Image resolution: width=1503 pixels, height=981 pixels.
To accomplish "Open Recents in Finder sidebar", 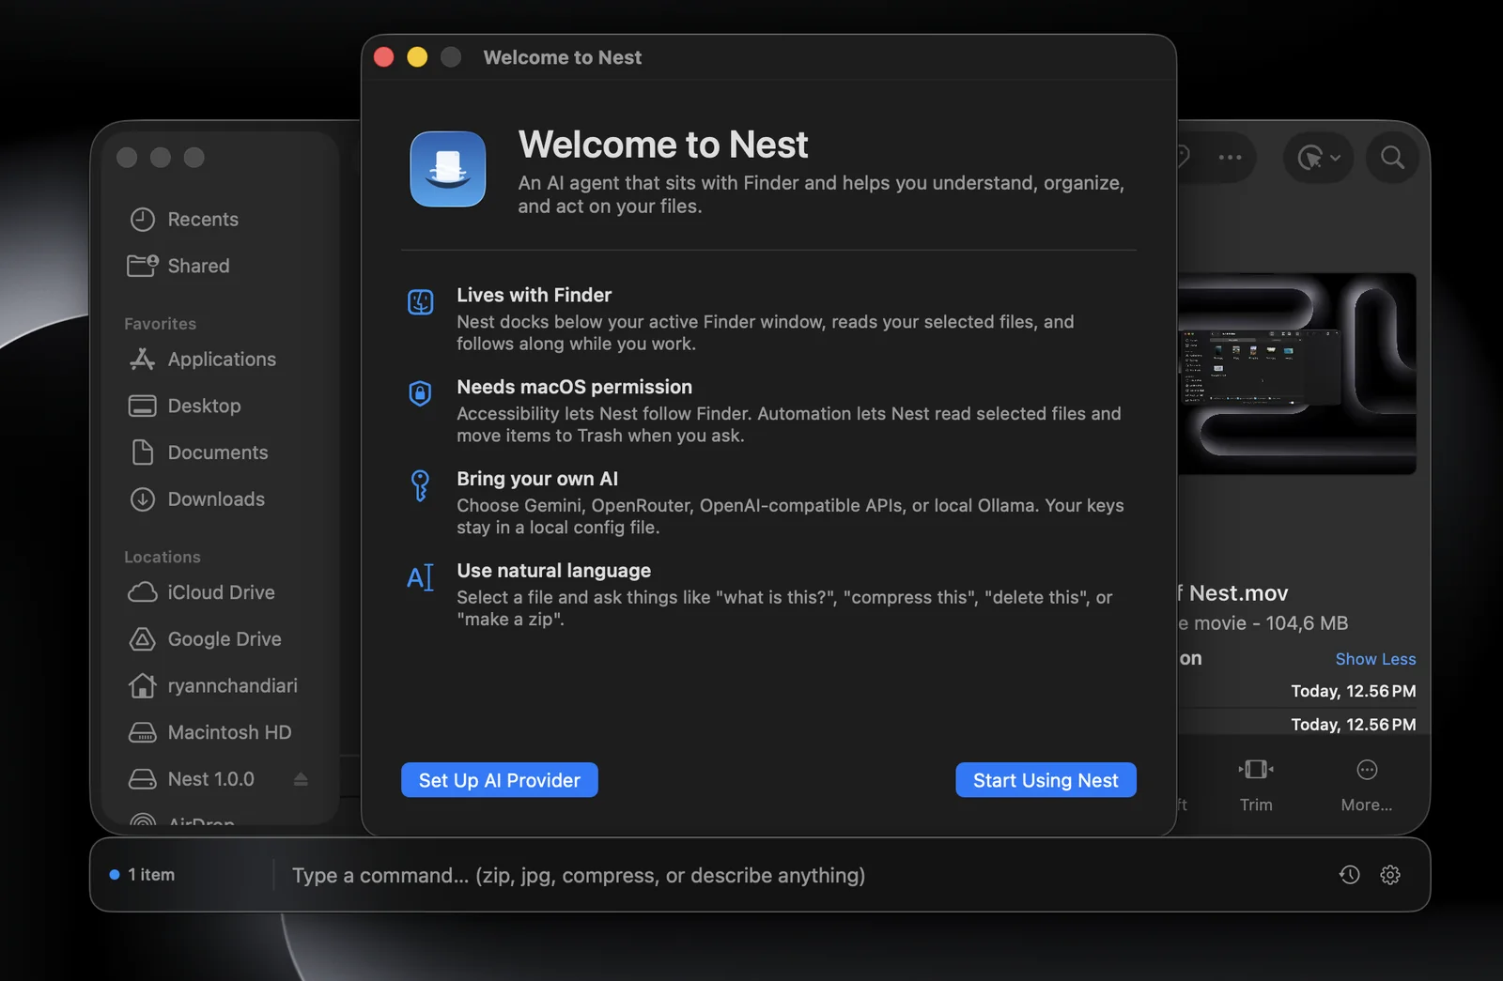I will [184, 220].
